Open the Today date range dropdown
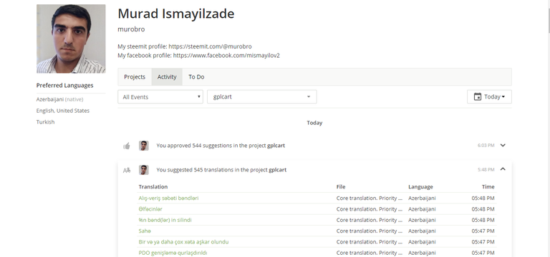This screenshot has height=257, width=550. [489, 97]
